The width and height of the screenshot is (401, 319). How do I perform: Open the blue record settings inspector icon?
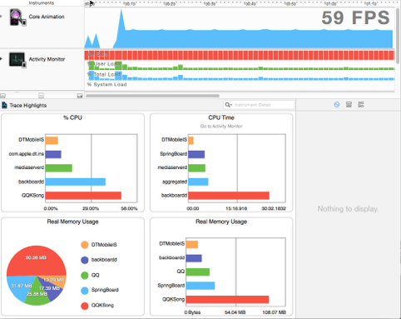click(x=337, y=105)
